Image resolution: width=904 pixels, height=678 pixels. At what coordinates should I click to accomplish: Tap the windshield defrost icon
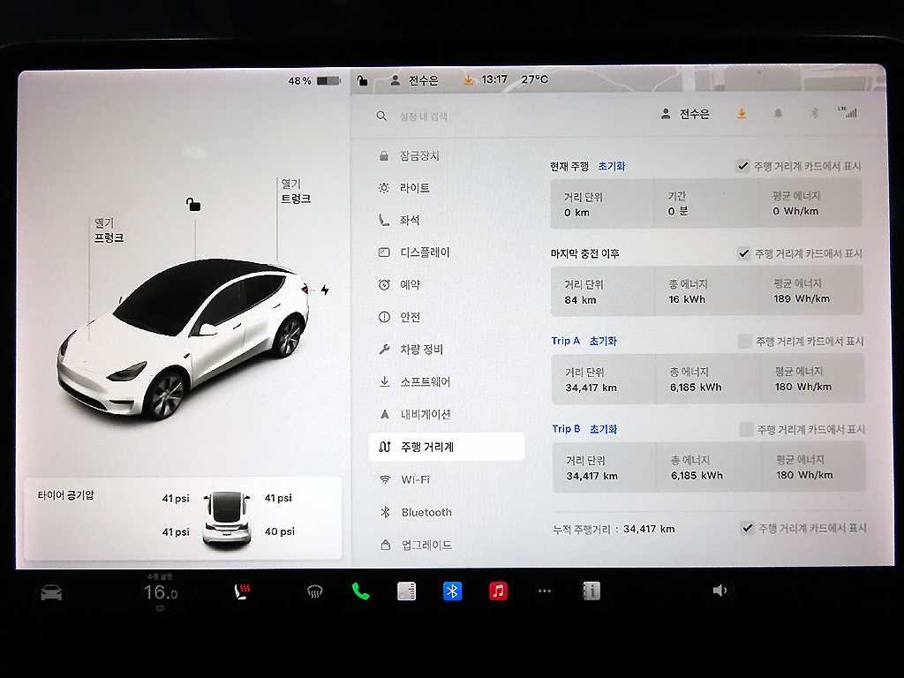[315, 591]
